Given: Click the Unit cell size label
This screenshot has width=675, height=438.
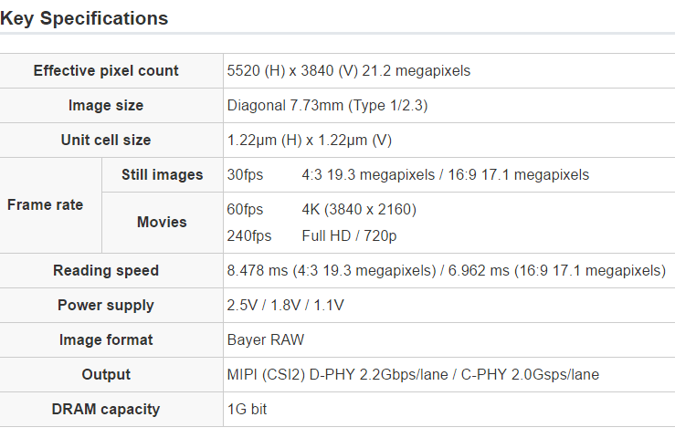Looking at the screenshot, I should tap(106, 141).
